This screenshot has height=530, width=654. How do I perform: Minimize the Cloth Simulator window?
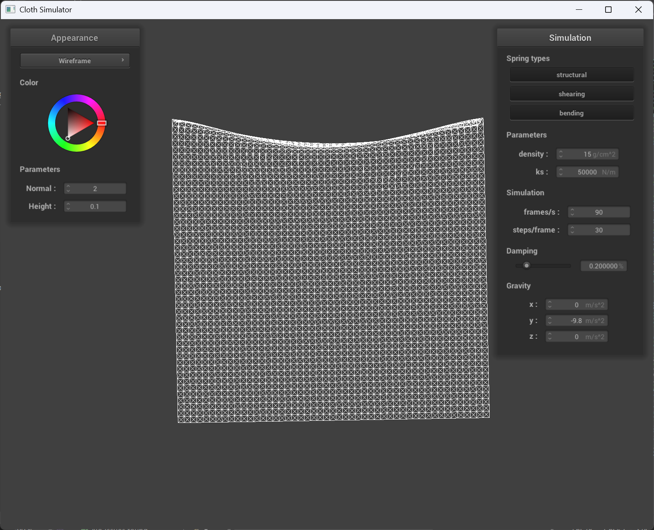pos(579,9)
